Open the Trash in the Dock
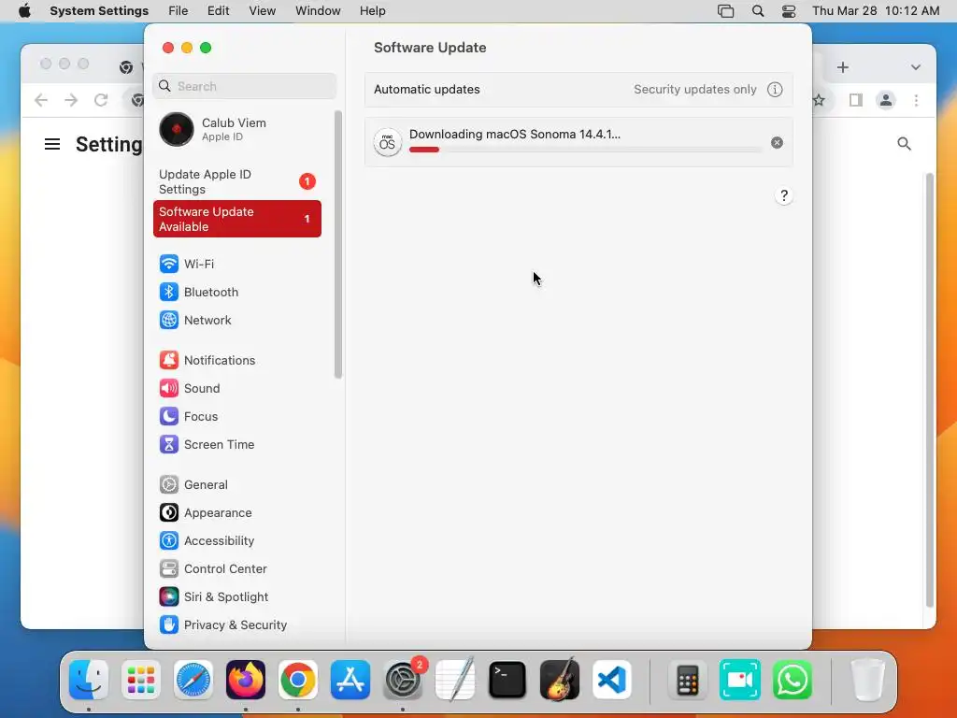The image size is (957, 718). coord(867,681)
